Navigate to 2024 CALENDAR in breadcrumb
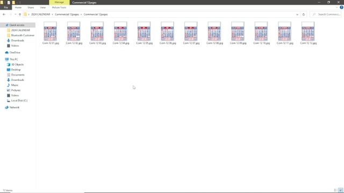 (x=41, y=14)
